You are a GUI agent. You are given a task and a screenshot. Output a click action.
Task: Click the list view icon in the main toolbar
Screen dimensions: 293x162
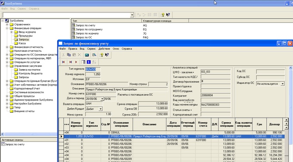[150, 15]
